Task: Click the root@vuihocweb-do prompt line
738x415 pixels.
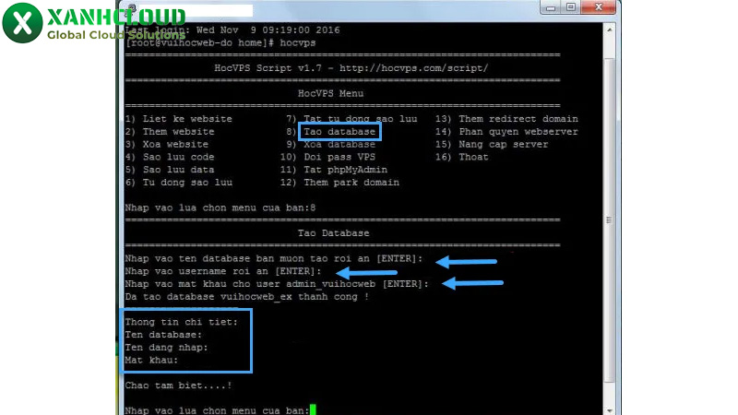Action: pos(220,42)
